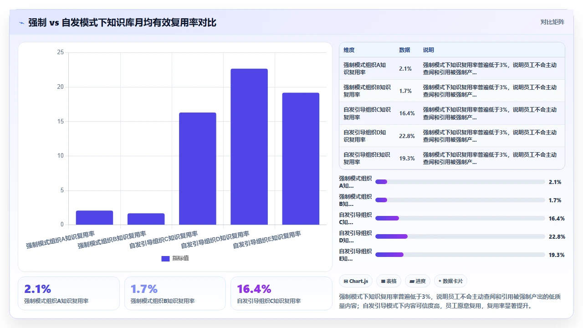The image size is (583, 328).
Task: Click the 19.3% value next to progress bar
Action: point(557,255)
